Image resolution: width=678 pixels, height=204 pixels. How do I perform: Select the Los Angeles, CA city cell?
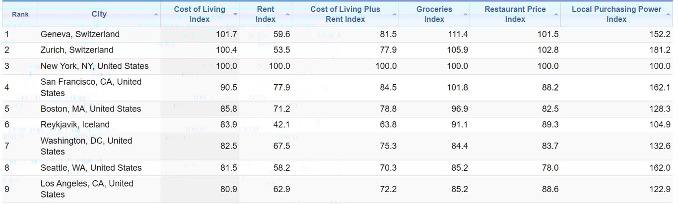click(x=87, y=189)
